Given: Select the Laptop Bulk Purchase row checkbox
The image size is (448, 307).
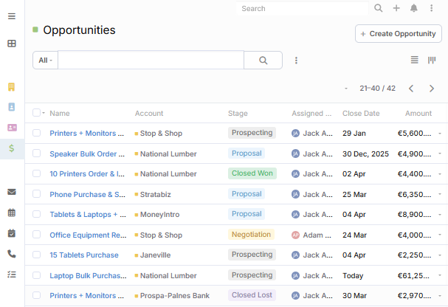Looking at the screenshot, I should (36, 275).
